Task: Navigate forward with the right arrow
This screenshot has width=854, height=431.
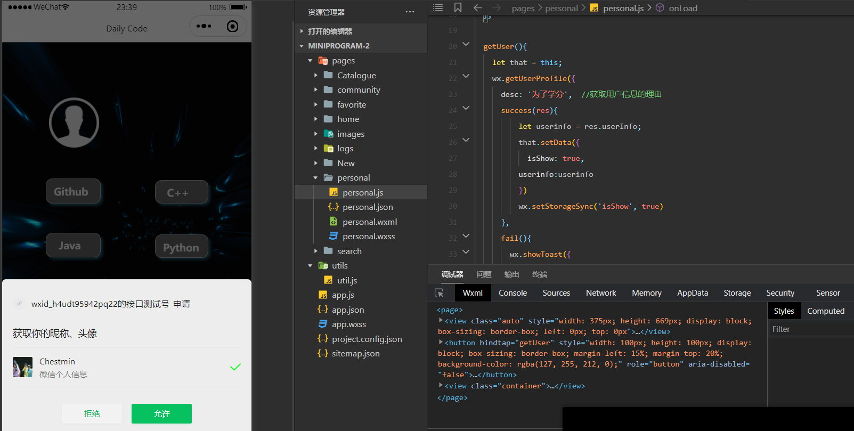Action: (497, 7)
